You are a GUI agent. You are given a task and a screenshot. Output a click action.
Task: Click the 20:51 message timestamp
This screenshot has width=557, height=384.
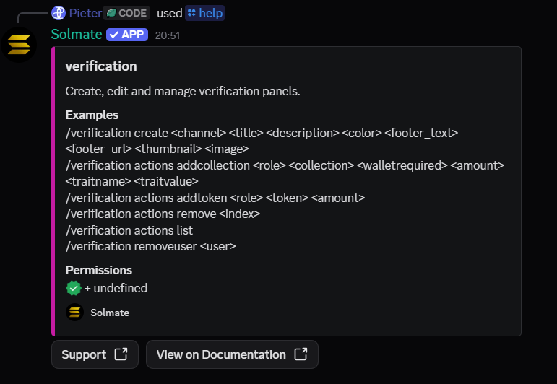tap(168, 35)
